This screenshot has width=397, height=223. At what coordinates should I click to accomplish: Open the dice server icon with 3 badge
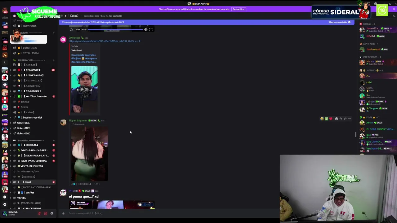(x=5, y=85)
